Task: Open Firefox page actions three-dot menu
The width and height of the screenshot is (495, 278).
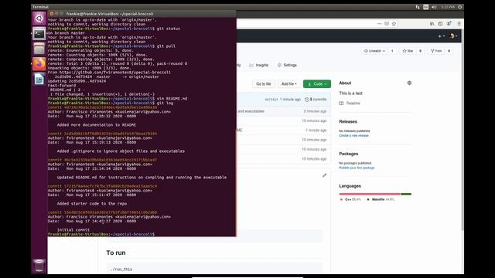Action: (379, 24)
